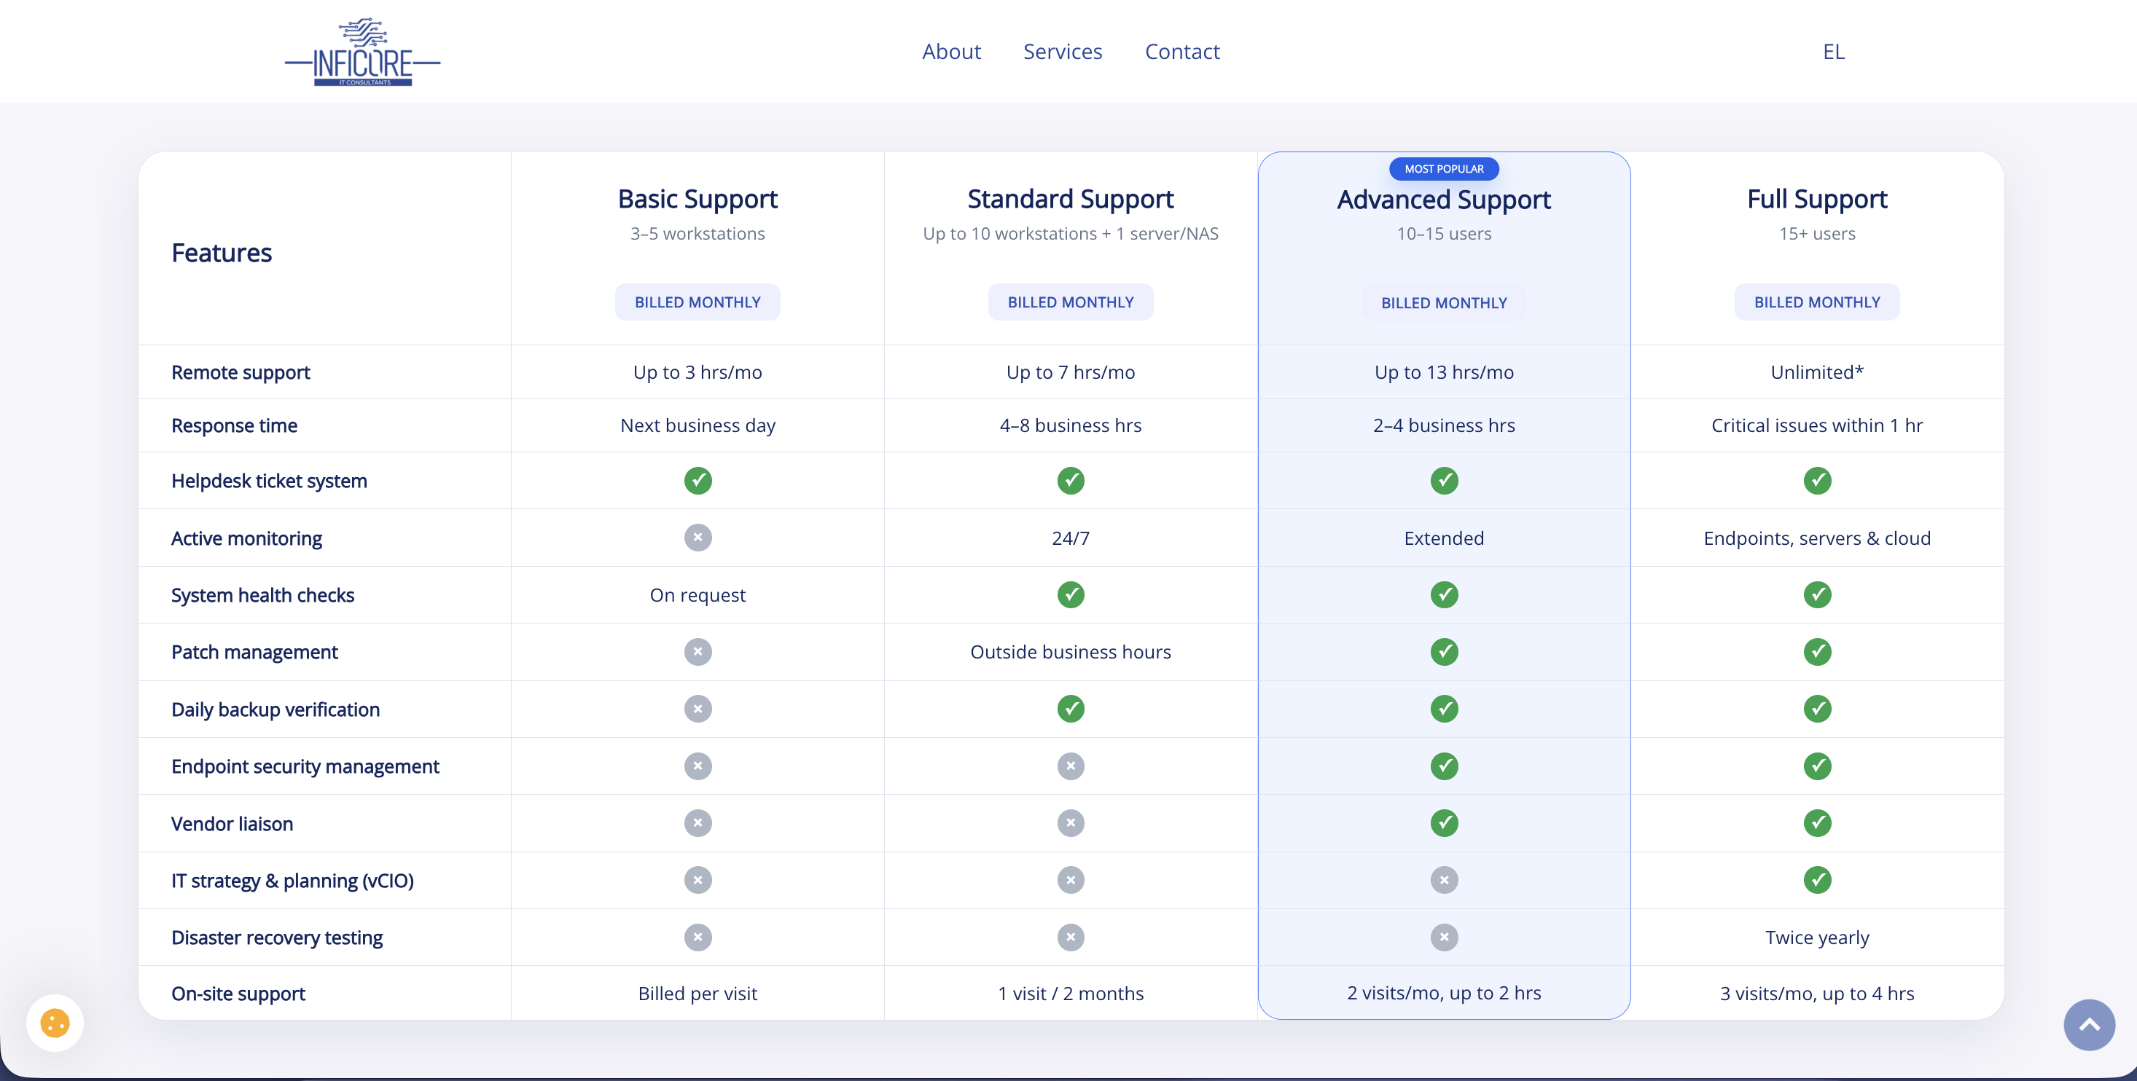Click Standard Support endpoint security cross icon
This screenshot has width=2137, height=1081.
pyautogui.click(x=1070, y=766)
